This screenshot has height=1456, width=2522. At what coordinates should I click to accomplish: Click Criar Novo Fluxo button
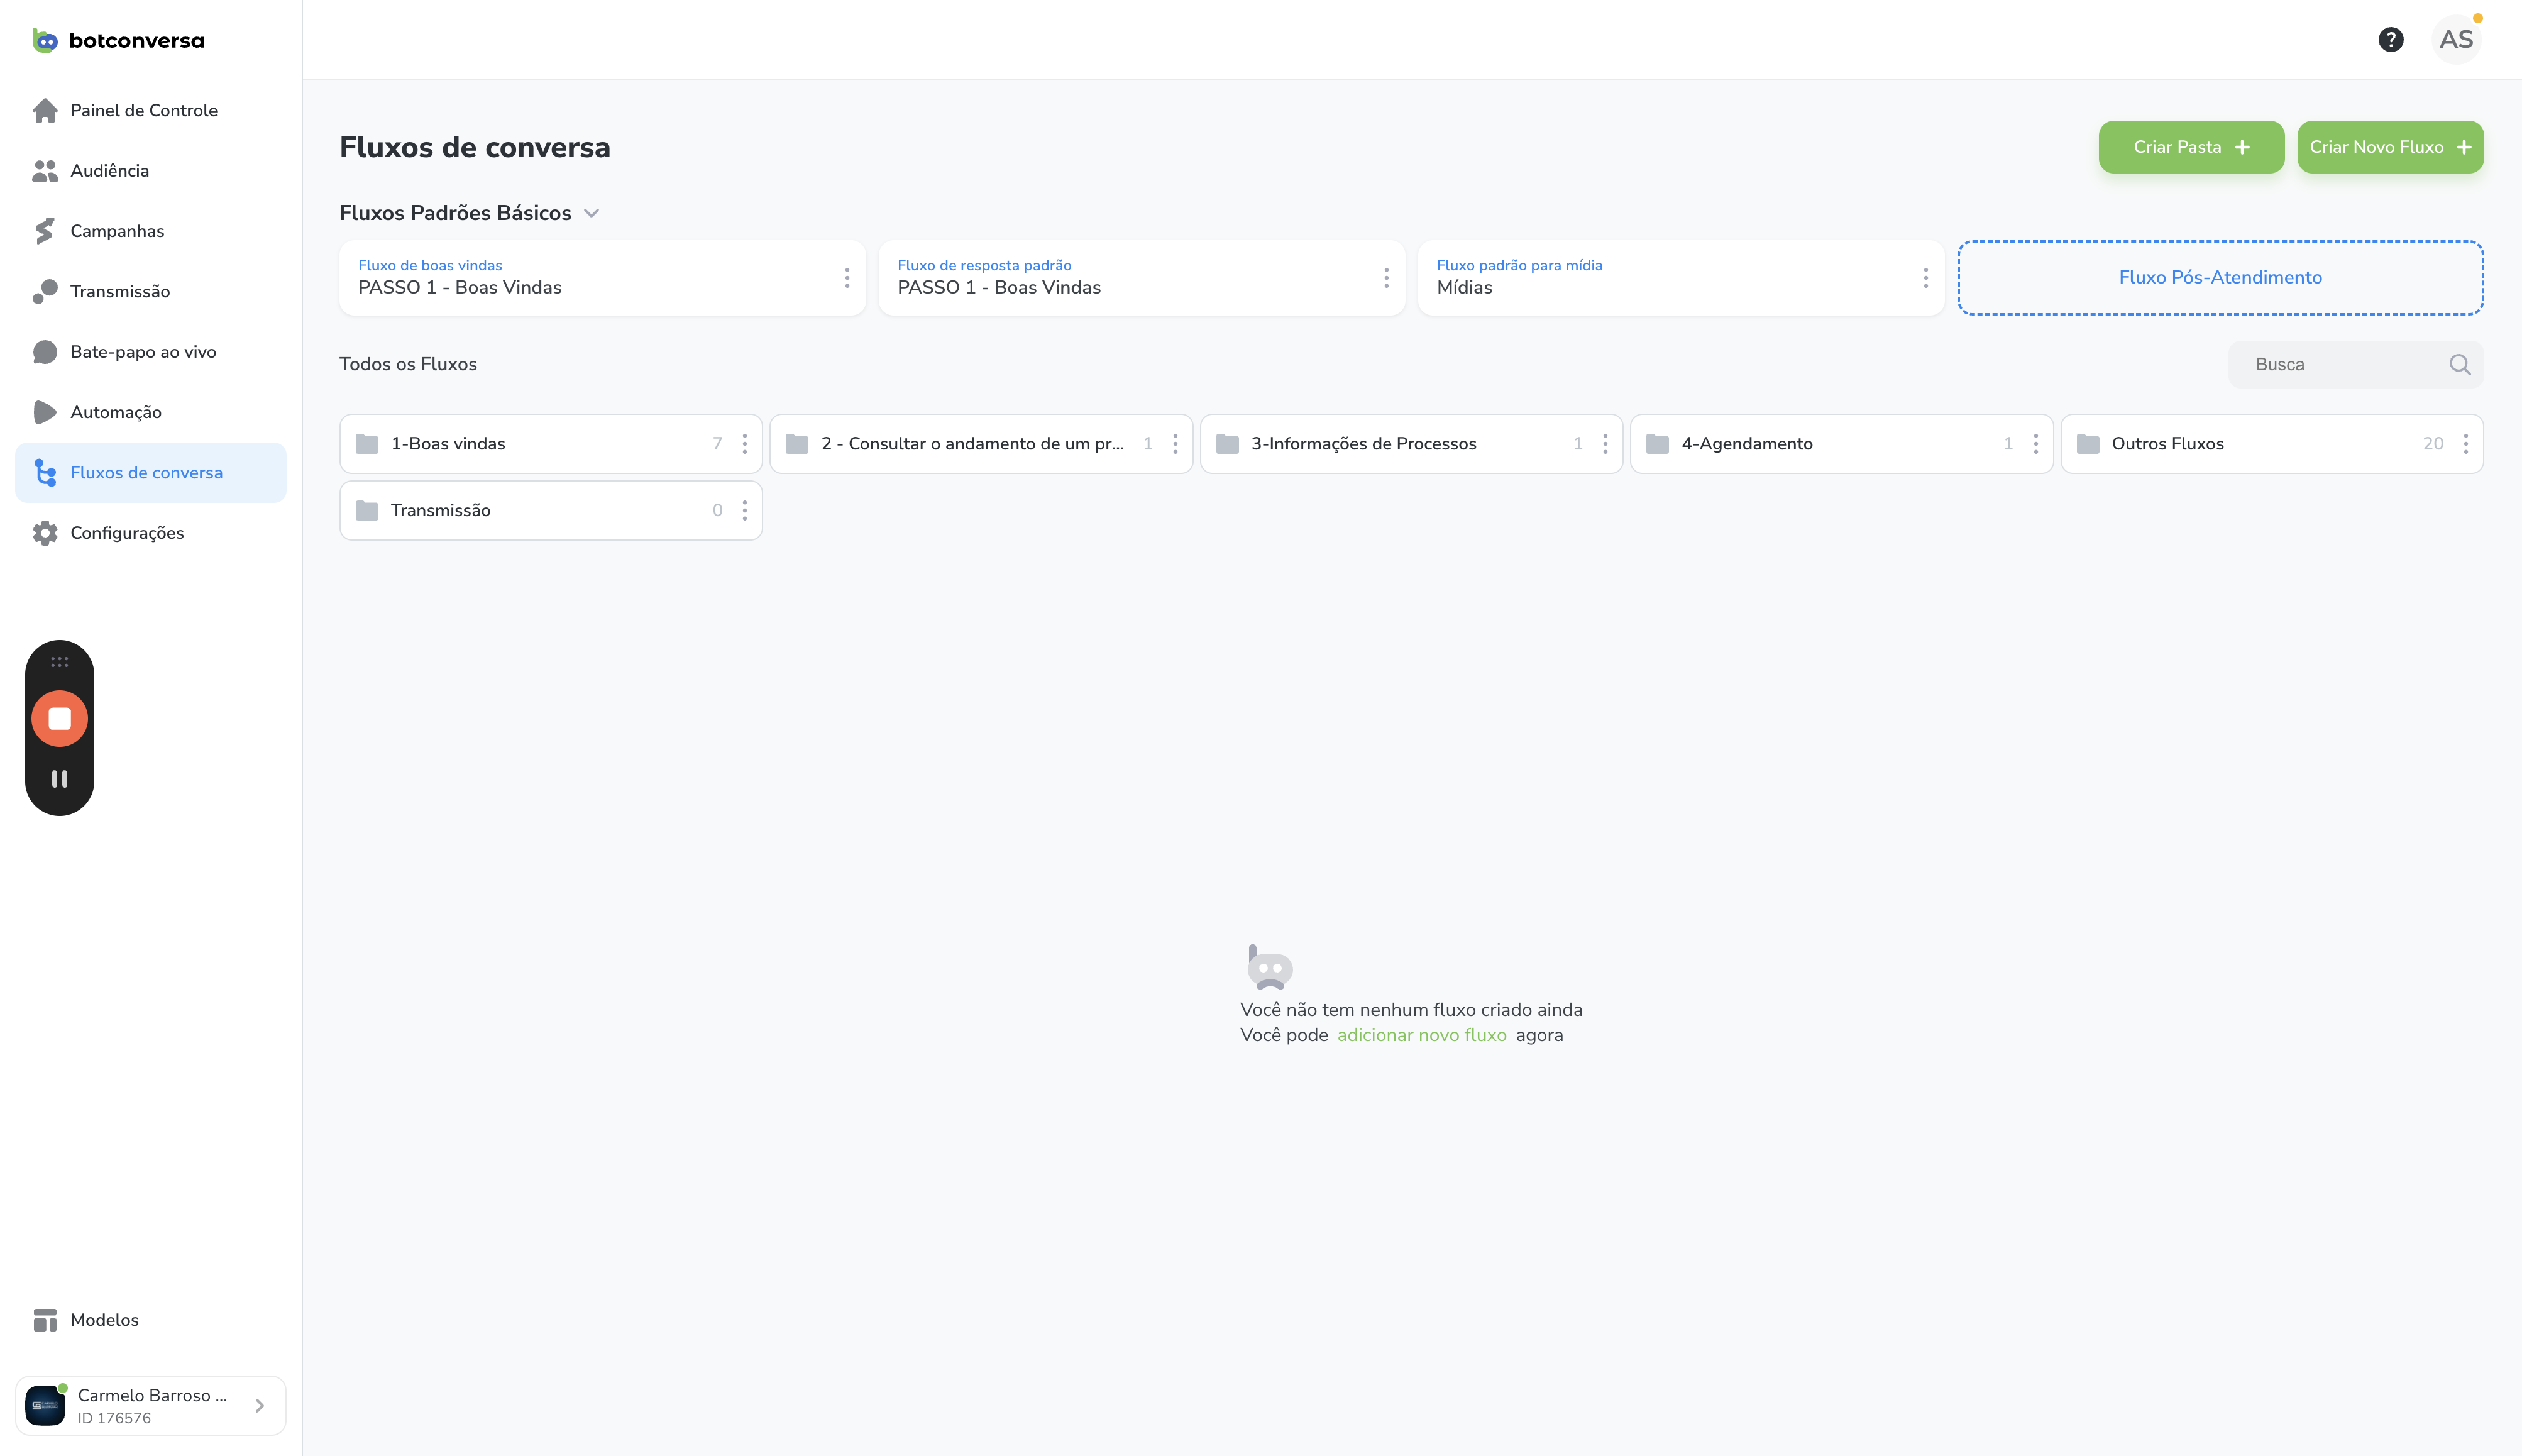(x=2389, y=147)
